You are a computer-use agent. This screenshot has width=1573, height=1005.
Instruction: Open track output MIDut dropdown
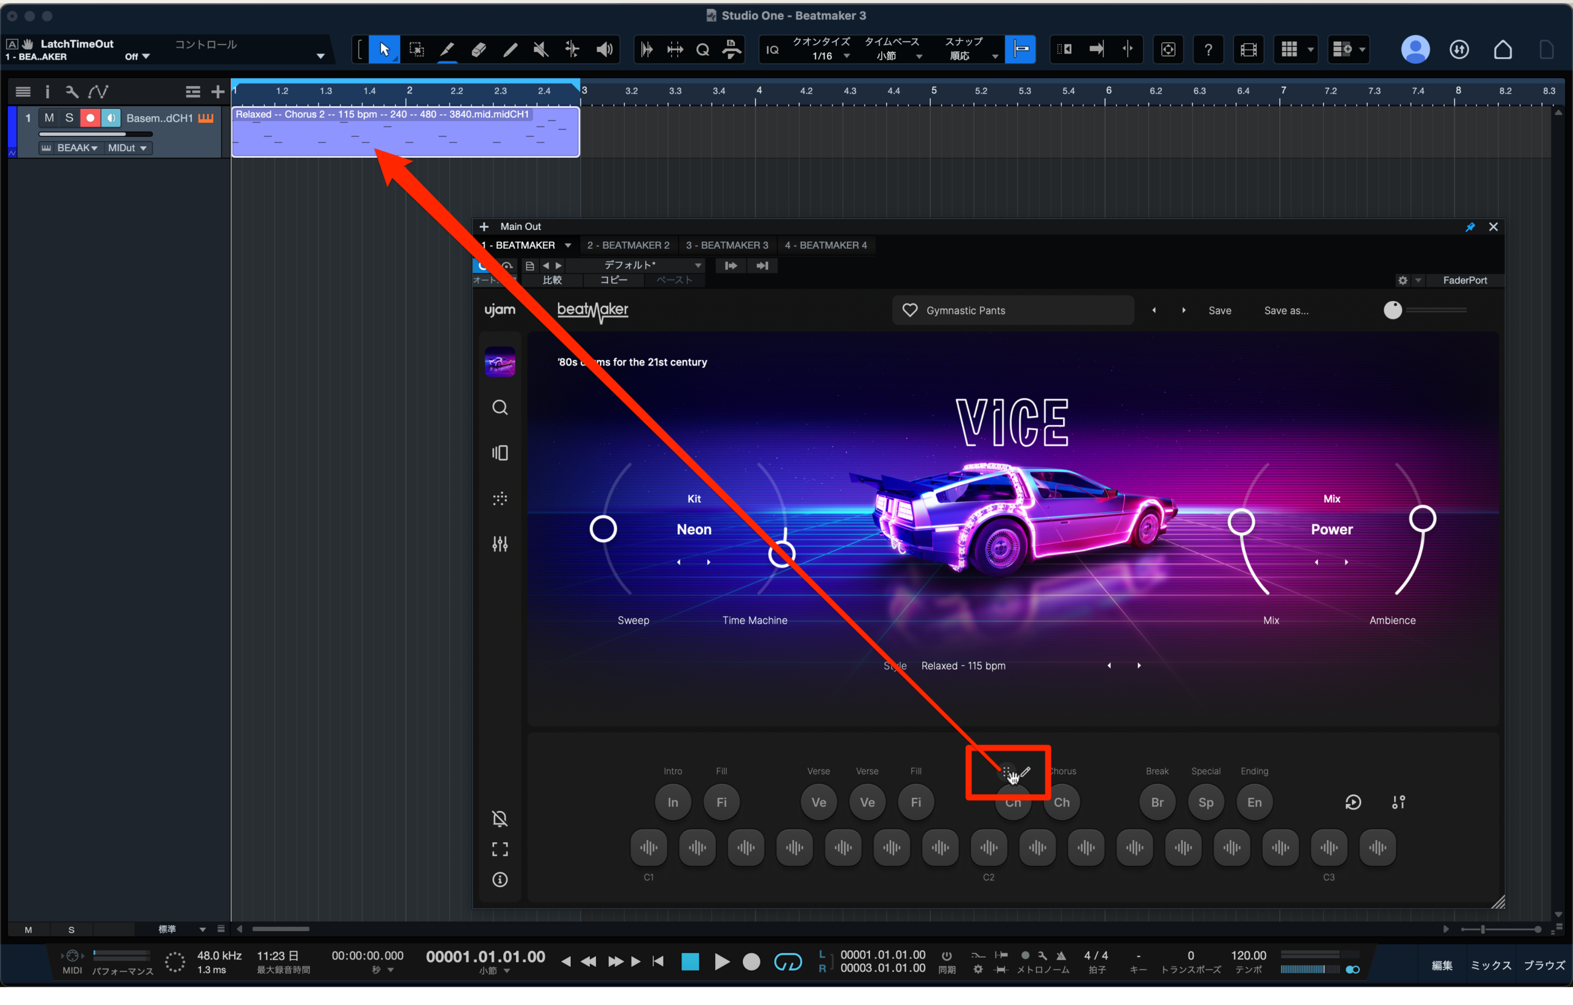pyautogui.click(x=127, y=148)
